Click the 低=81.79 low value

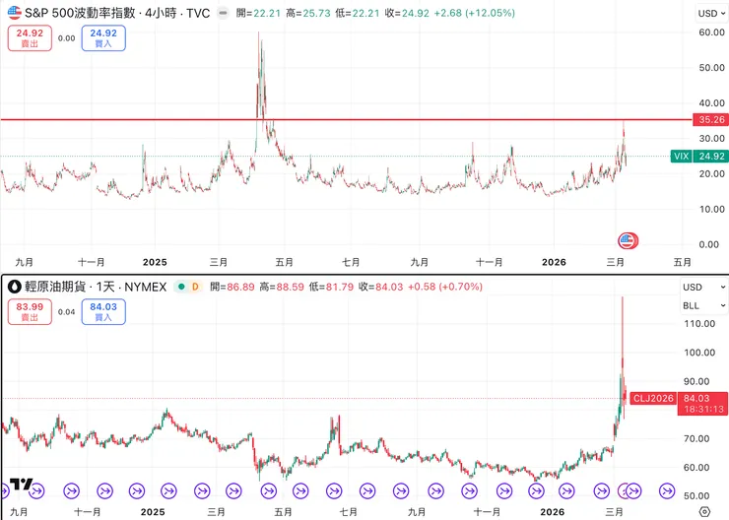point(331,287)
